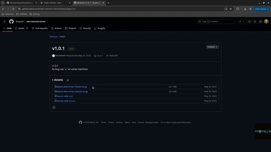Viewport: 271px width, 152px height.
Task: Download the miner ubuntu tar.gz asset
Action: [72, 92]
